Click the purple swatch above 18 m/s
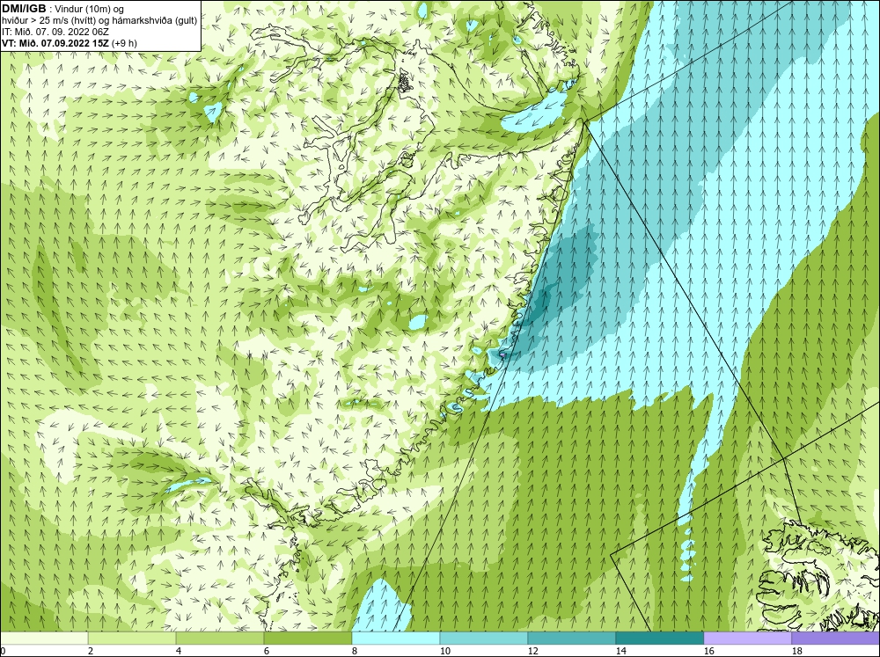This screenshot has width=880, height=657. coord(835,638)
